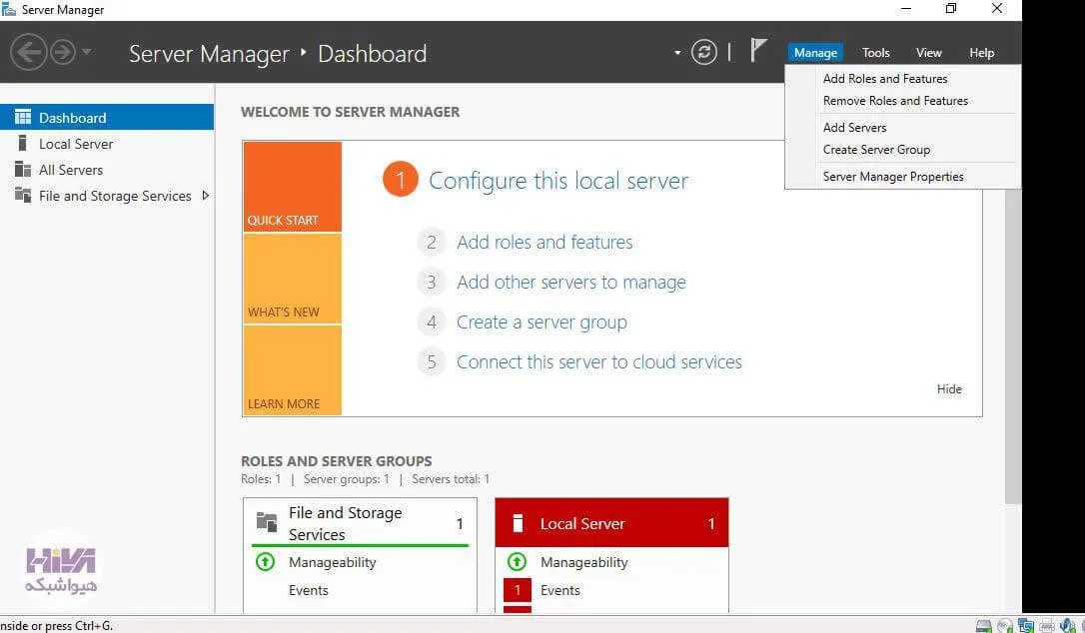Screen dimensions: 1085x633
Task: Click the VM network adapter status icon
Action: click(x=1026, y=626)
